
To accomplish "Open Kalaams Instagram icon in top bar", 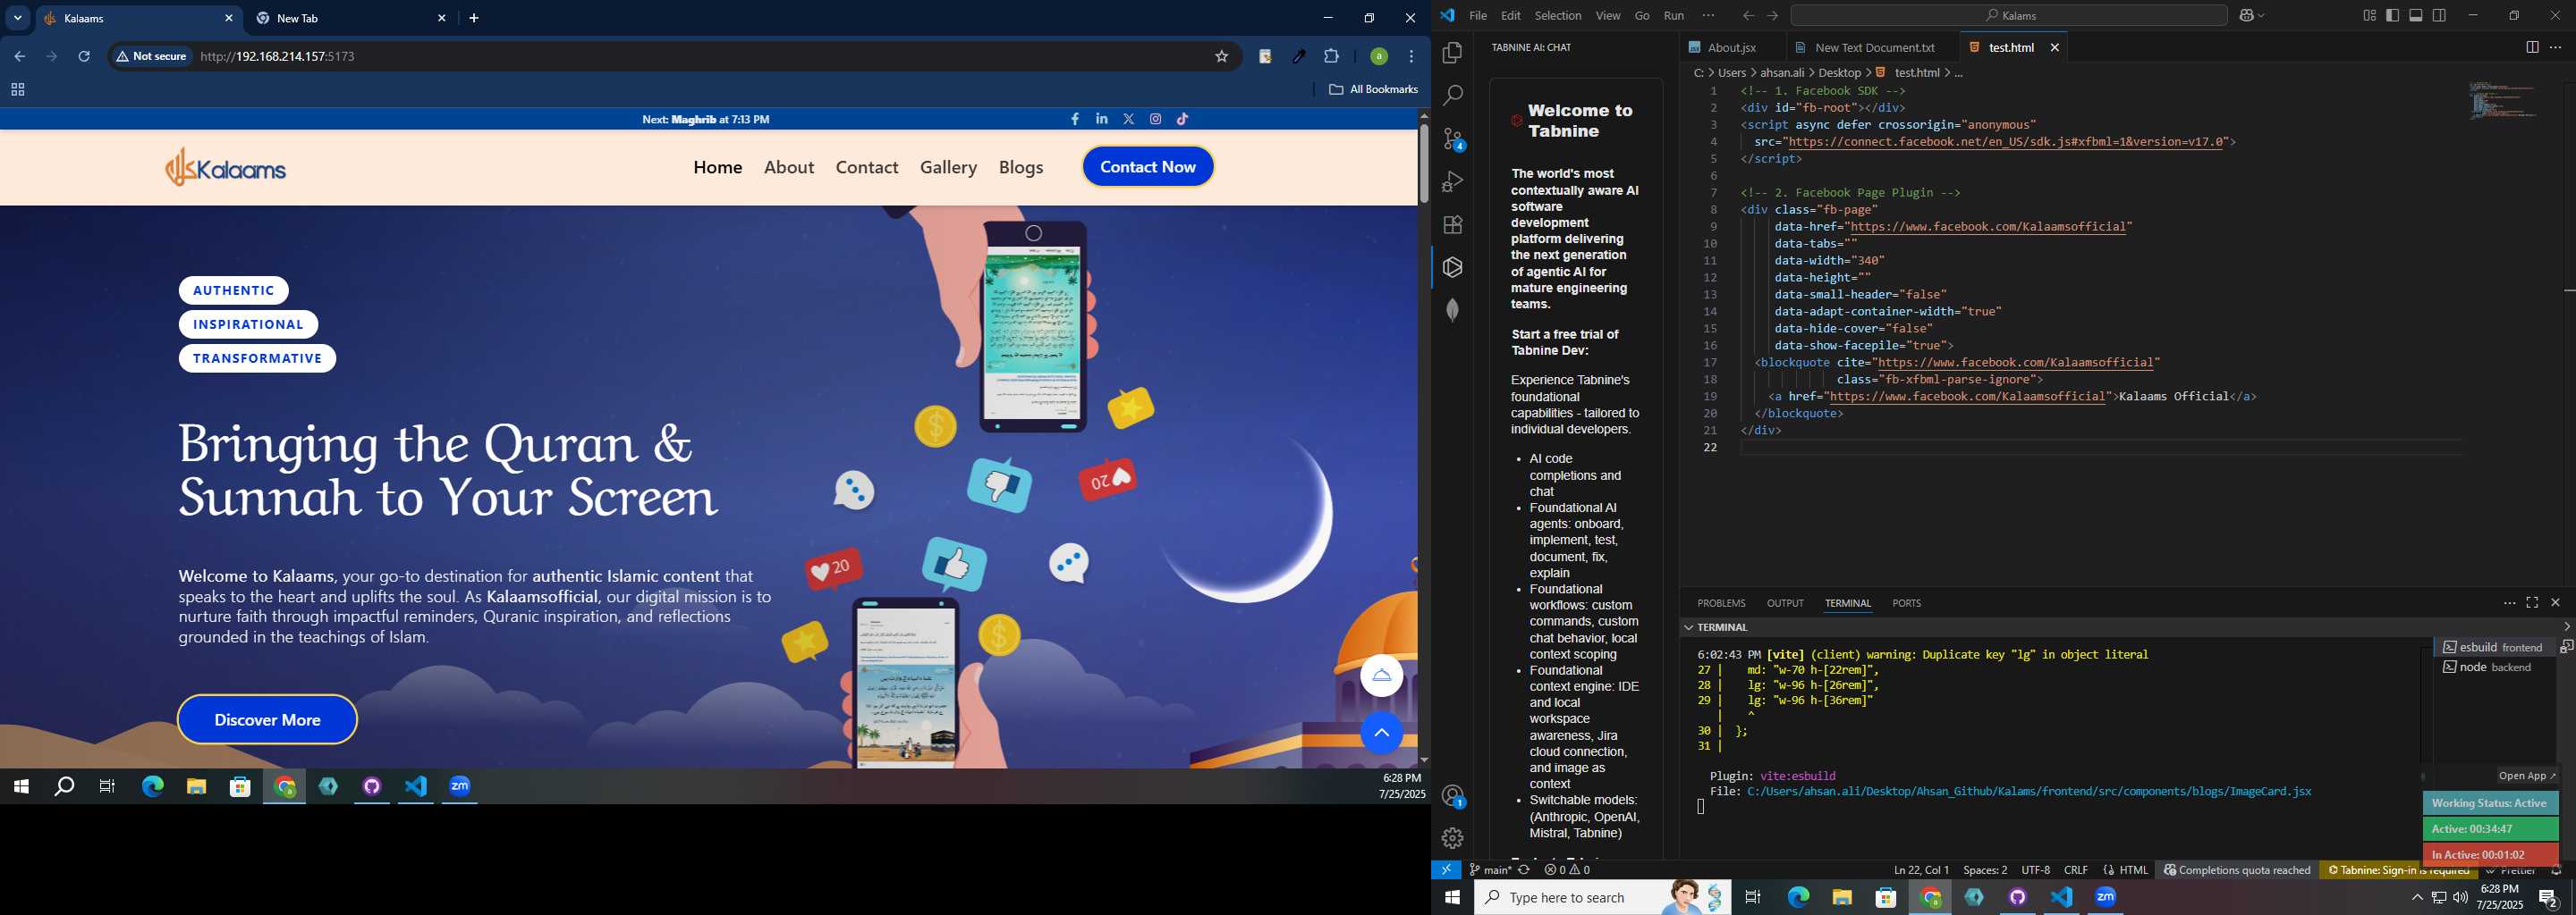I will pyautogui.click(x=1156, y=119).
